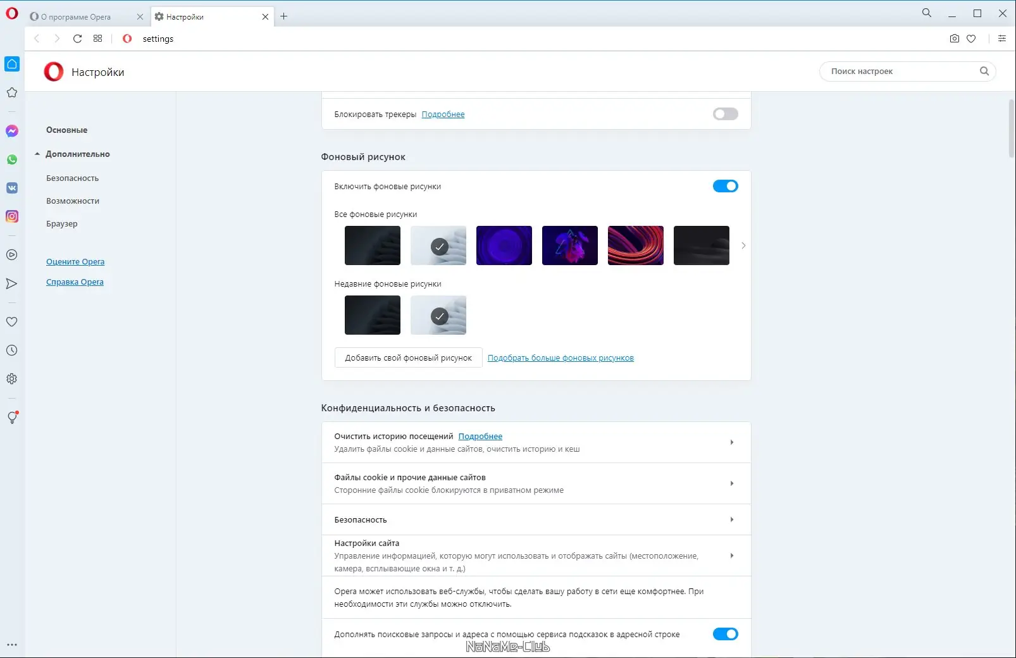Open the Справка Opera link
Screen dimensions: 1016x658
(x=75, y=282)
